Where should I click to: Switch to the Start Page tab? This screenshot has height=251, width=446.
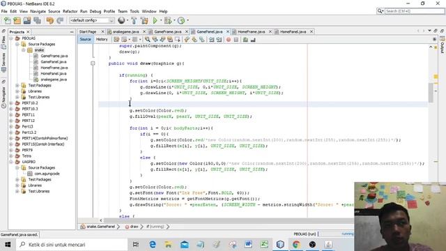click(x=88, y=31)
